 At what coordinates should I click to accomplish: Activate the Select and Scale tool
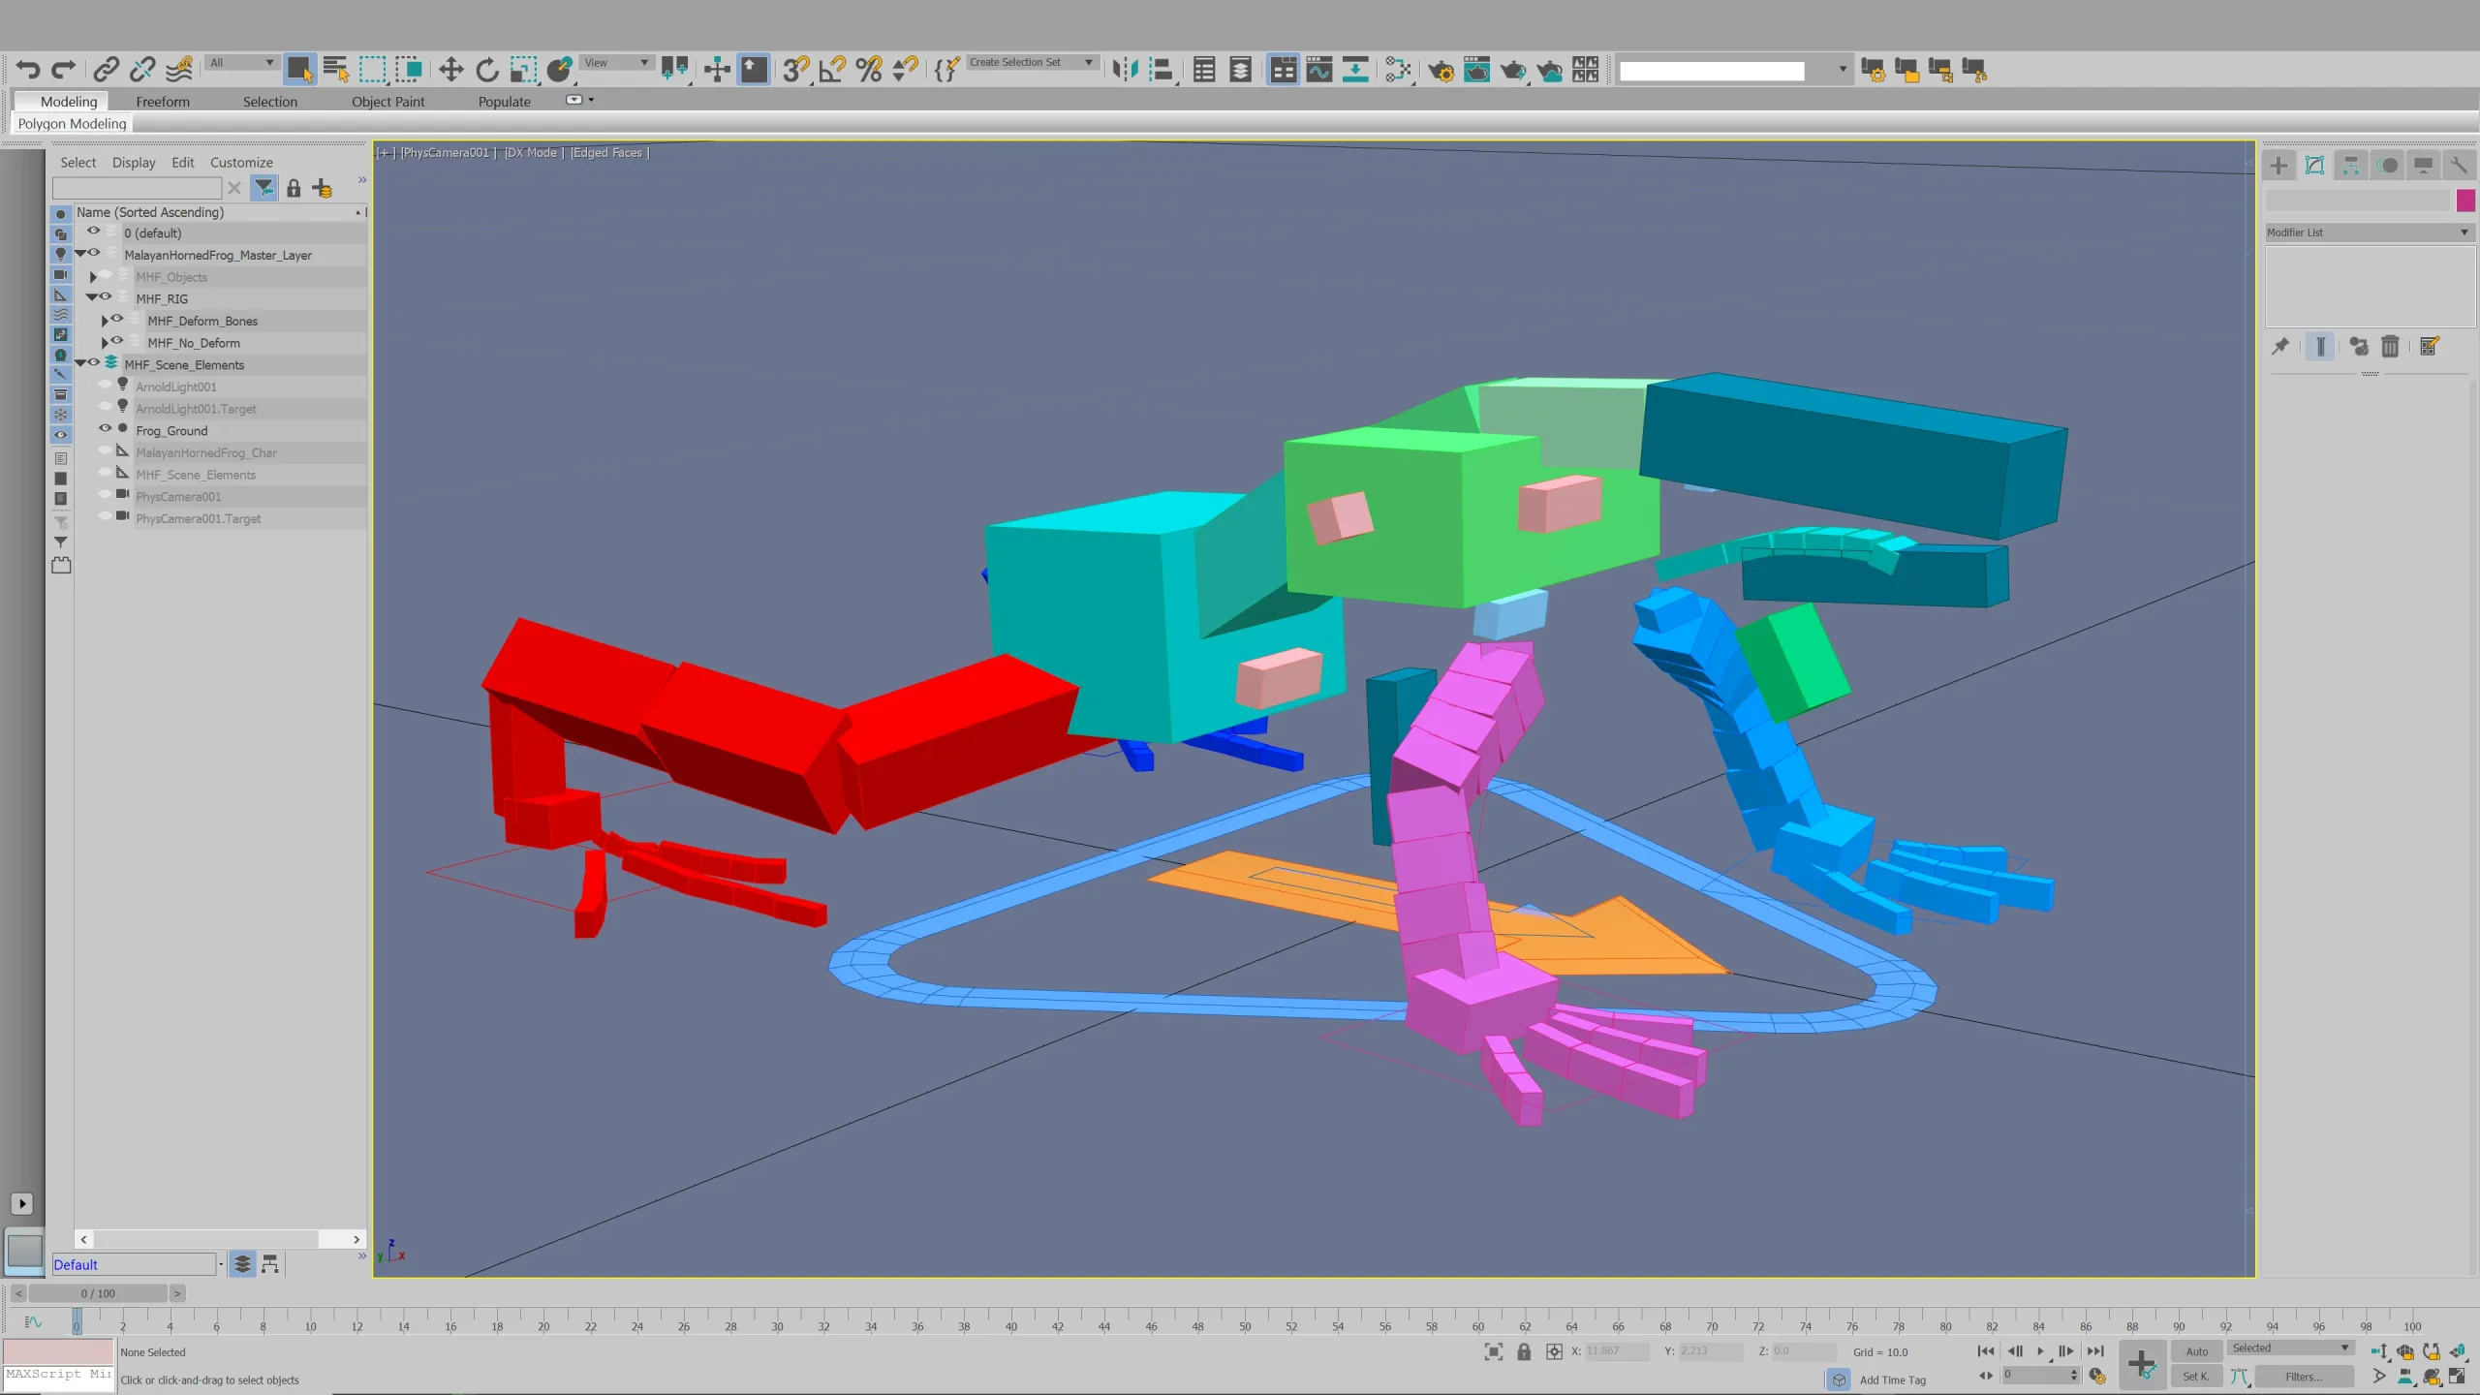[523, 69]
